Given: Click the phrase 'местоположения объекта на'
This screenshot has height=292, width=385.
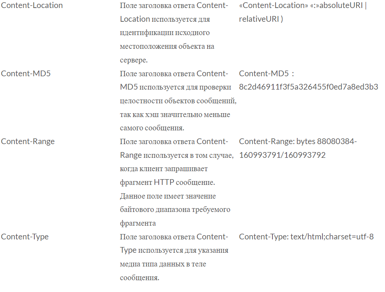Looking at the screenshot, I should click(x=167, y=47).
